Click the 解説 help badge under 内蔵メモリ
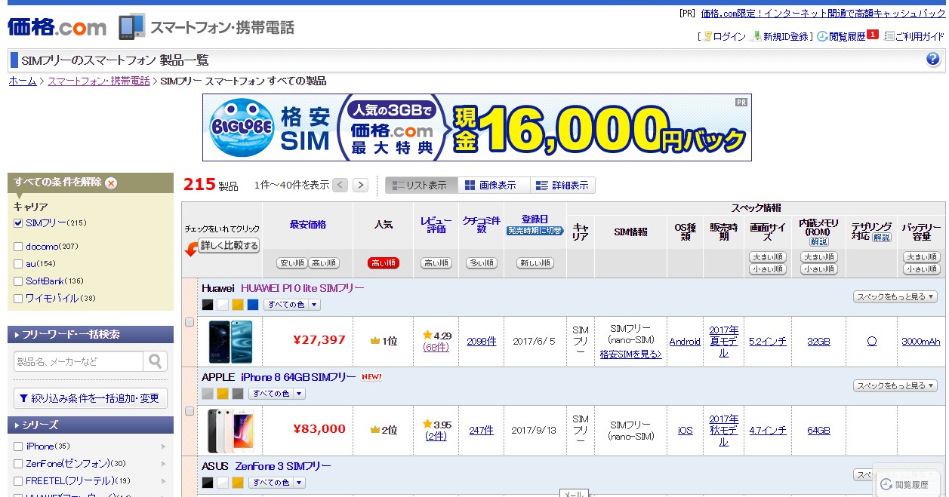949x497 pixels. pos(819,242)
